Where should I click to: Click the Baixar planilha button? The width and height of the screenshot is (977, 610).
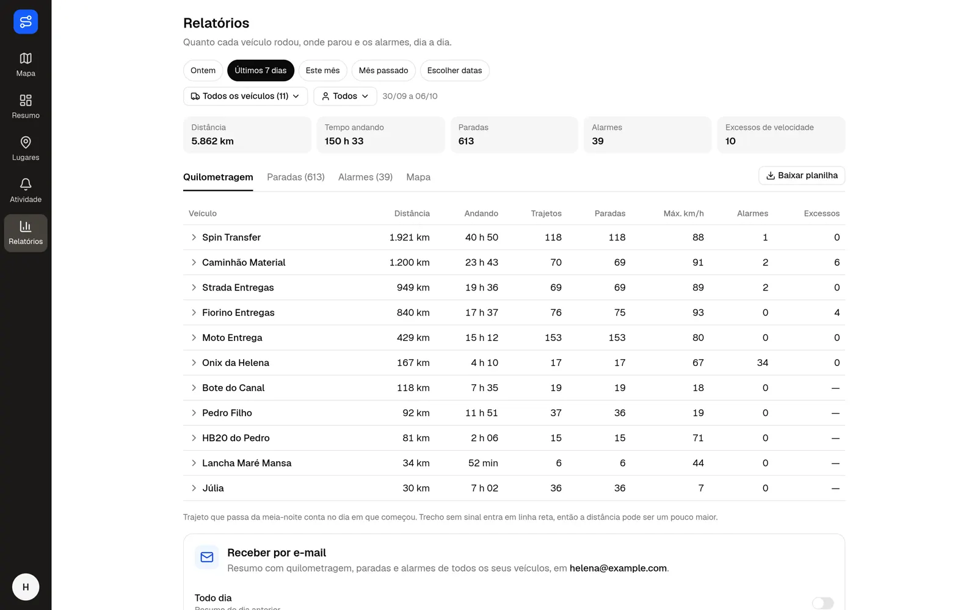pyautogui.click(x=802, y=176)
